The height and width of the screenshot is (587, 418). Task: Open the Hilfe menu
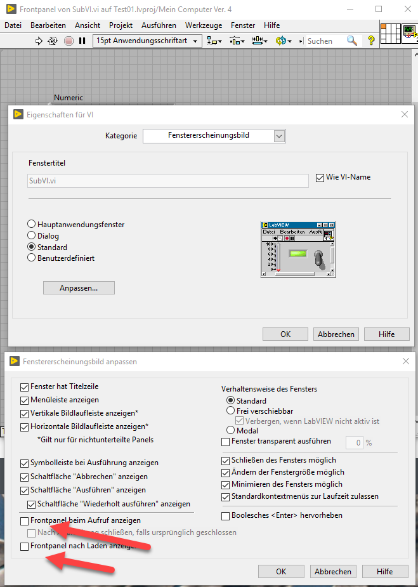[271, 25]
